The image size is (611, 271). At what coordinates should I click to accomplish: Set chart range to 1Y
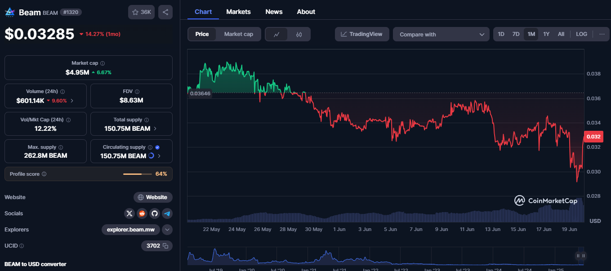[546, 34]
